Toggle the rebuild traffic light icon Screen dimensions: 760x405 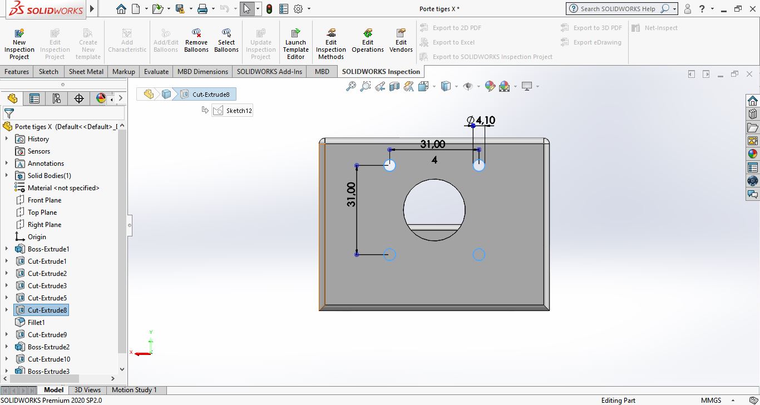[269, 9]
